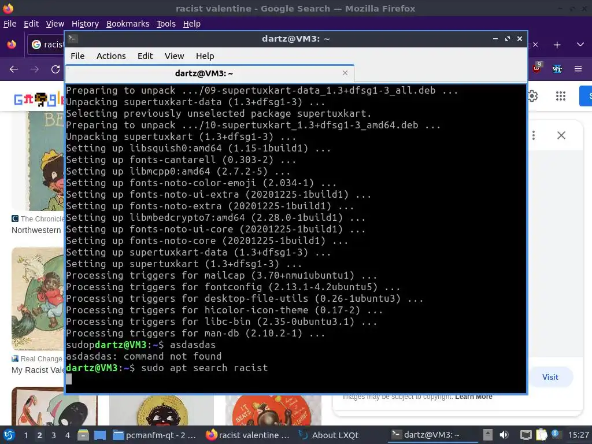Open Google apps grid
This screenshot has height=444, width=592.
tap(561, 96)
